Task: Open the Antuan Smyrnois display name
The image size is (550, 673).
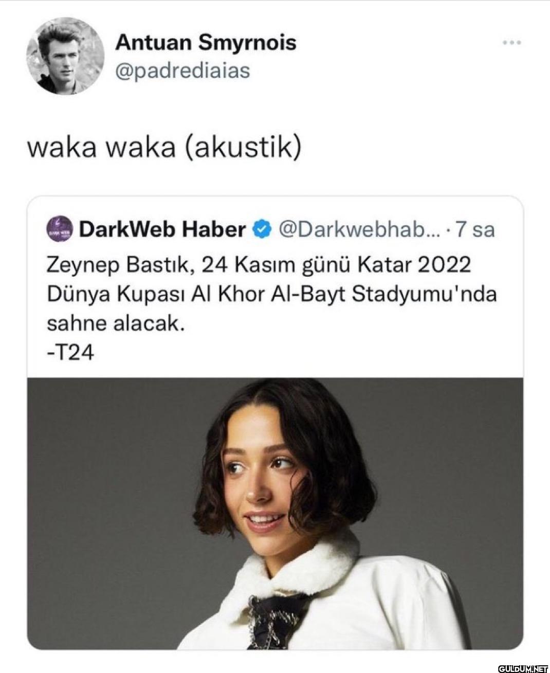Action: [206, 42]
